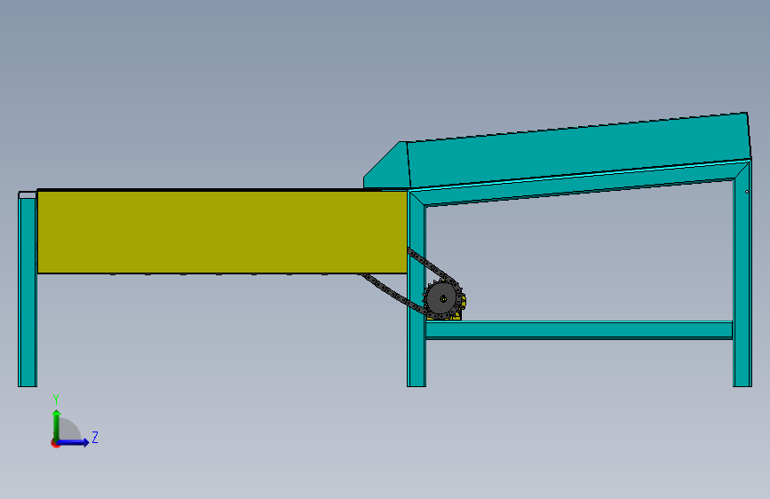Screen dimensions: 770x499
Task: Pick the far left teal support leg
Action: pos(28,289)
